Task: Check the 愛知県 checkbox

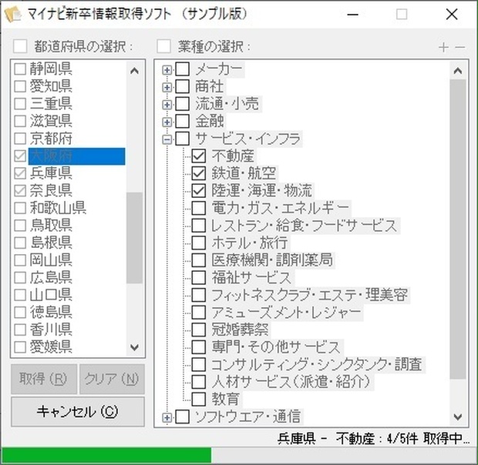Action: pyautogui.click(x=20, y=86)
